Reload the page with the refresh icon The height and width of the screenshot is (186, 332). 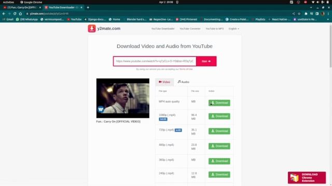pos(15,14)
